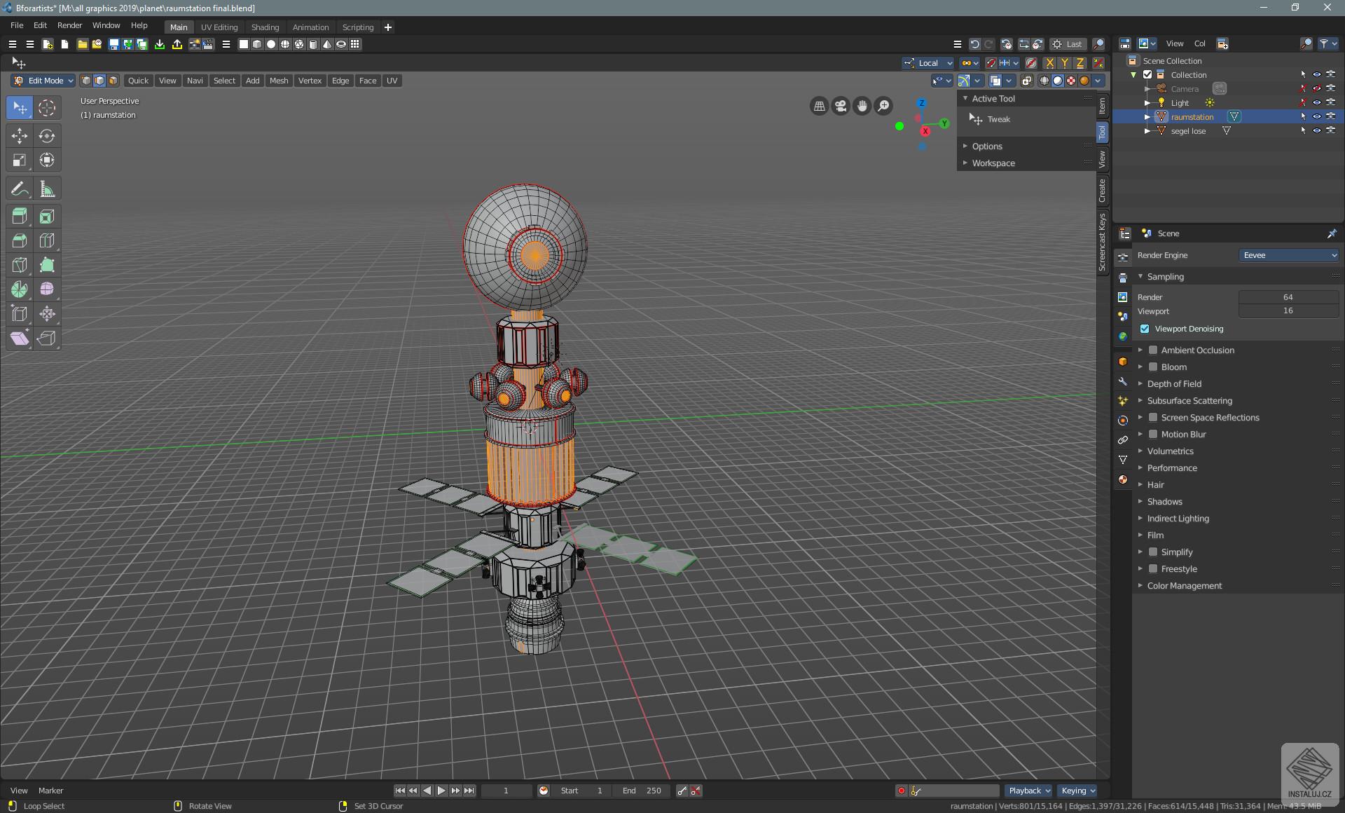Open the Edit Mode dropdown
This screenshot has width=1345, height=813.
[43, 81]
